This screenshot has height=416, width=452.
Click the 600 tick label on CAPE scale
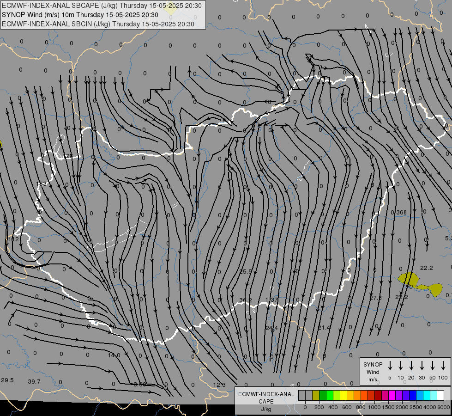347,407
